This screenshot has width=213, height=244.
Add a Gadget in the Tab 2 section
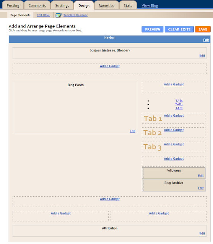coord(174,130)
